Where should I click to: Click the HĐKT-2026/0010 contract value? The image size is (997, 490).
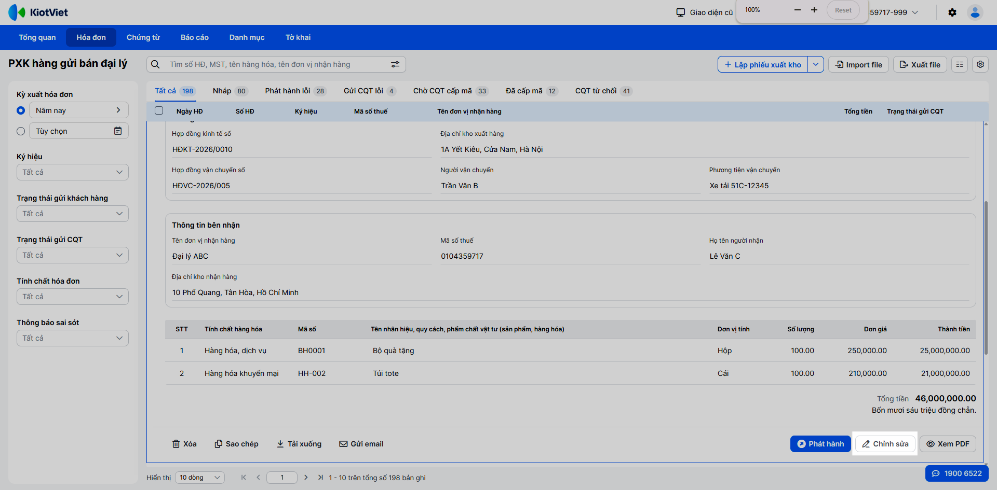tap(203, 149)
